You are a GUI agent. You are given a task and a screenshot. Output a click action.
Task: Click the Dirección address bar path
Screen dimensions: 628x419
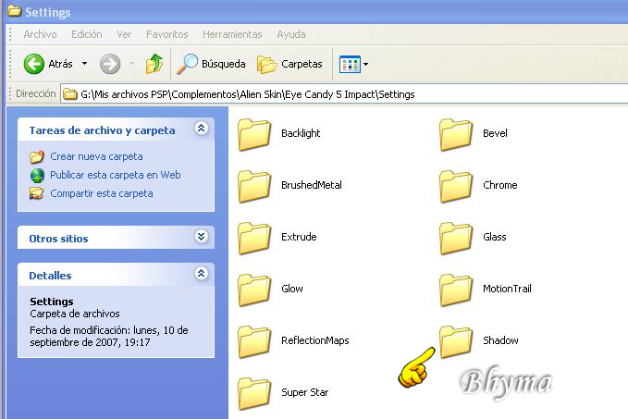point(247,93)
